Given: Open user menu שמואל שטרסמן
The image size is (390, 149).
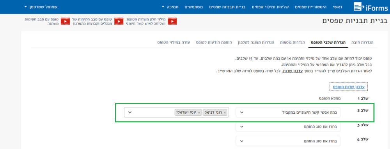Looking at the screenshot, I should 41,7.
